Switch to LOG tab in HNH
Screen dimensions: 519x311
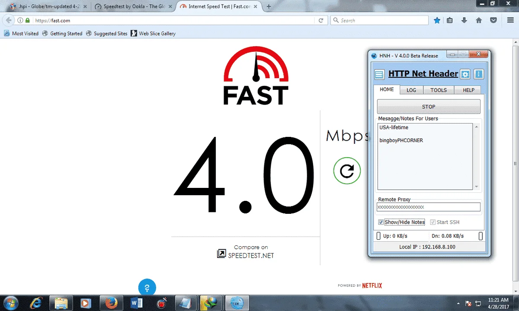[411, 90]
